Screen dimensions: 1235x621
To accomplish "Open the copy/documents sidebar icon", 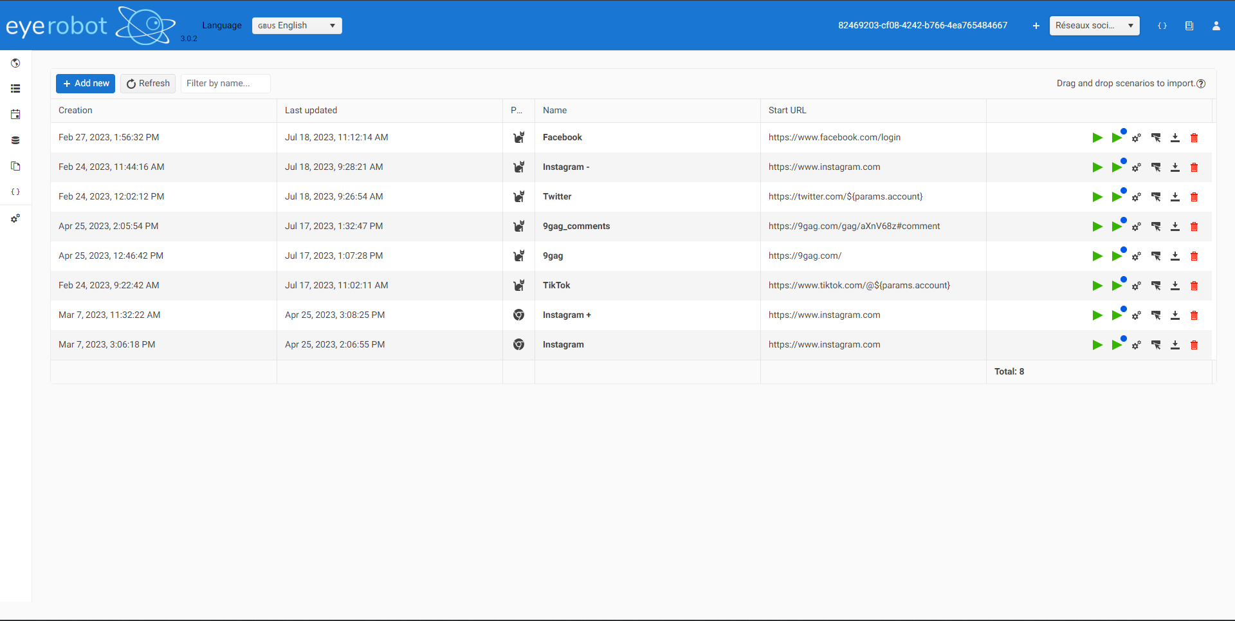I will (x=15, y=166).
